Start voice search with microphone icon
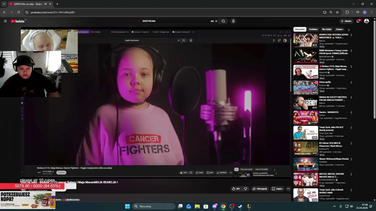This screenshot has width=376, height=211. (x=233, y=21)
